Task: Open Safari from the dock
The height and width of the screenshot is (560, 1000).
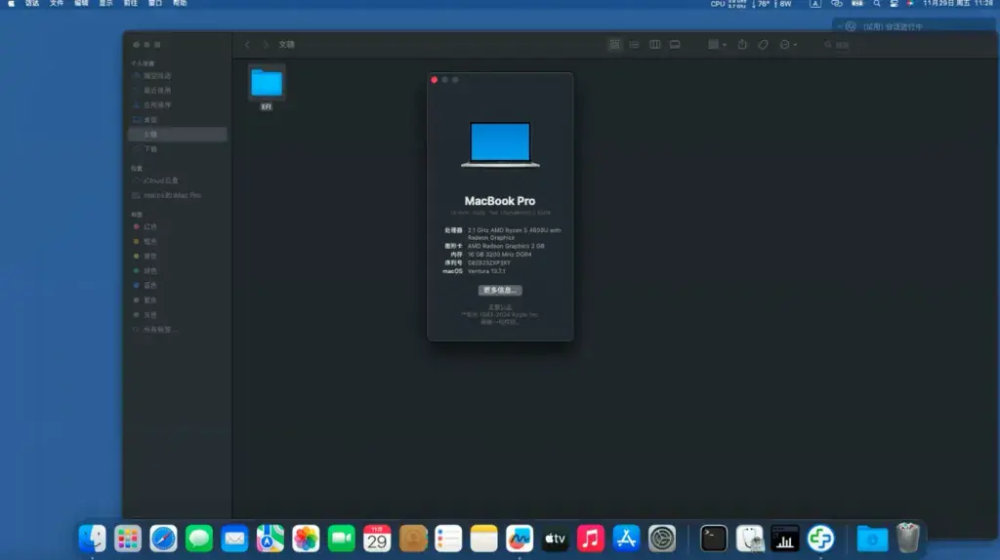Action: tap(163, 539)
